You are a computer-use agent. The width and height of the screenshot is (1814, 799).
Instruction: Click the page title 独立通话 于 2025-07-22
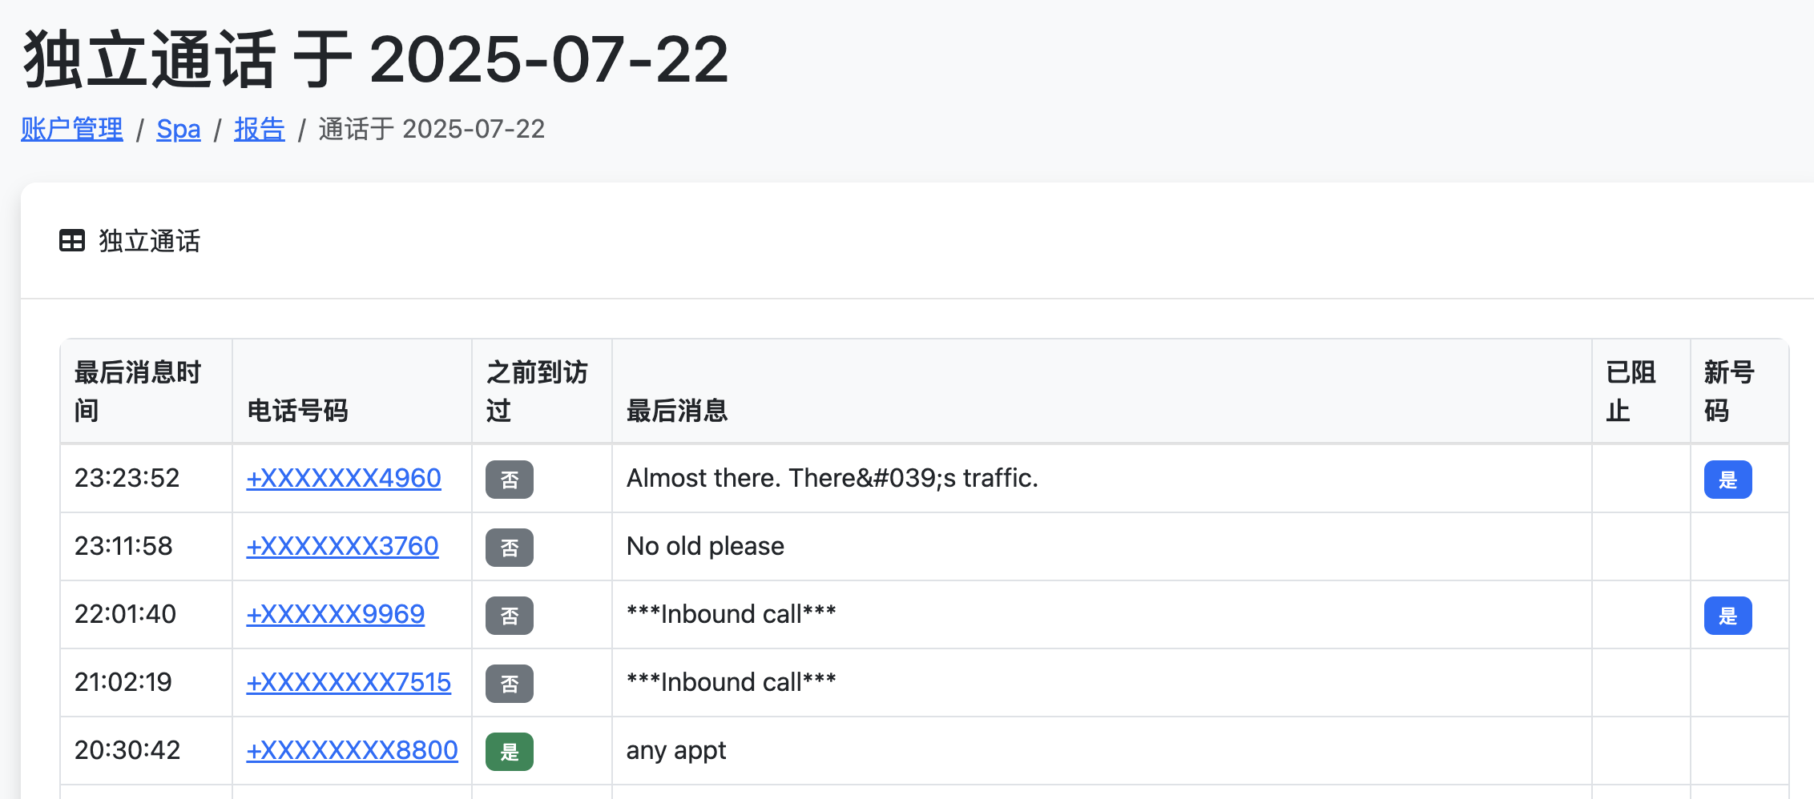tap(376, 59)
